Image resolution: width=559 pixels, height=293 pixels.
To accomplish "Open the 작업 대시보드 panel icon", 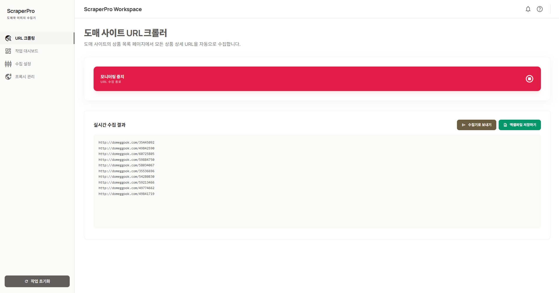I will tap(8, 51).
